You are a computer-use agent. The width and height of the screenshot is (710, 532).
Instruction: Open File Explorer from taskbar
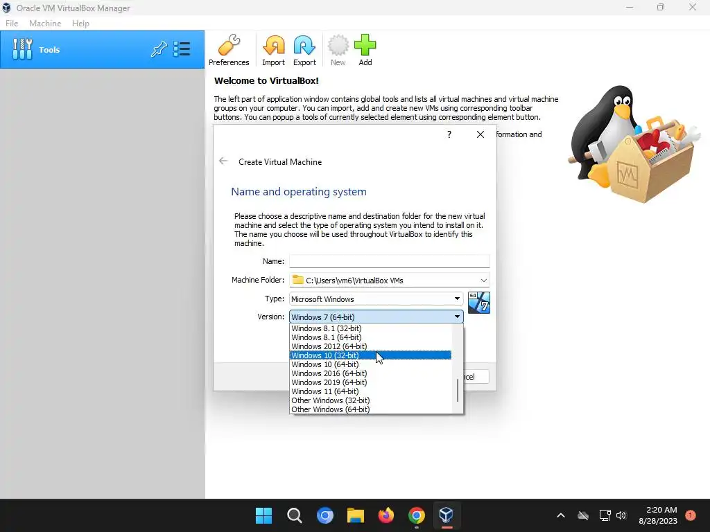click(x=356, y=515)
